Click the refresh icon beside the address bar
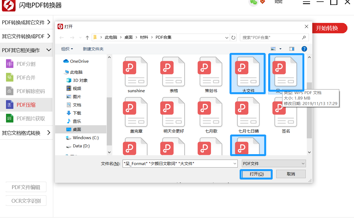This screenshot has width=354, height=218. pos(233,37)
